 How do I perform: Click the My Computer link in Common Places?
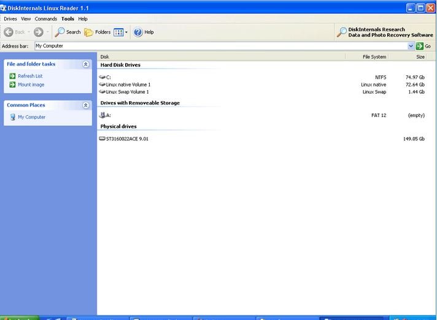[31, 117]
